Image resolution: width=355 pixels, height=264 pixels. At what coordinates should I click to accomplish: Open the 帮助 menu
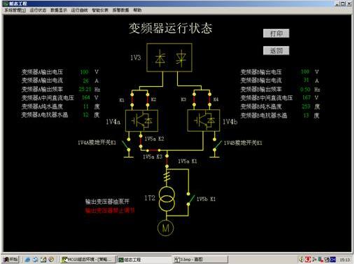coord(137,11)
